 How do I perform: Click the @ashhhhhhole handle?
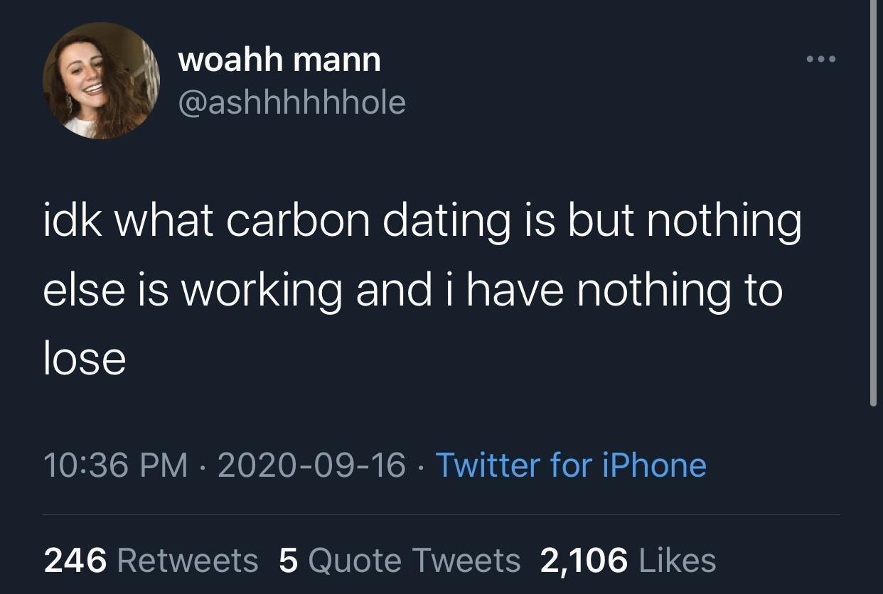[291, 103]
